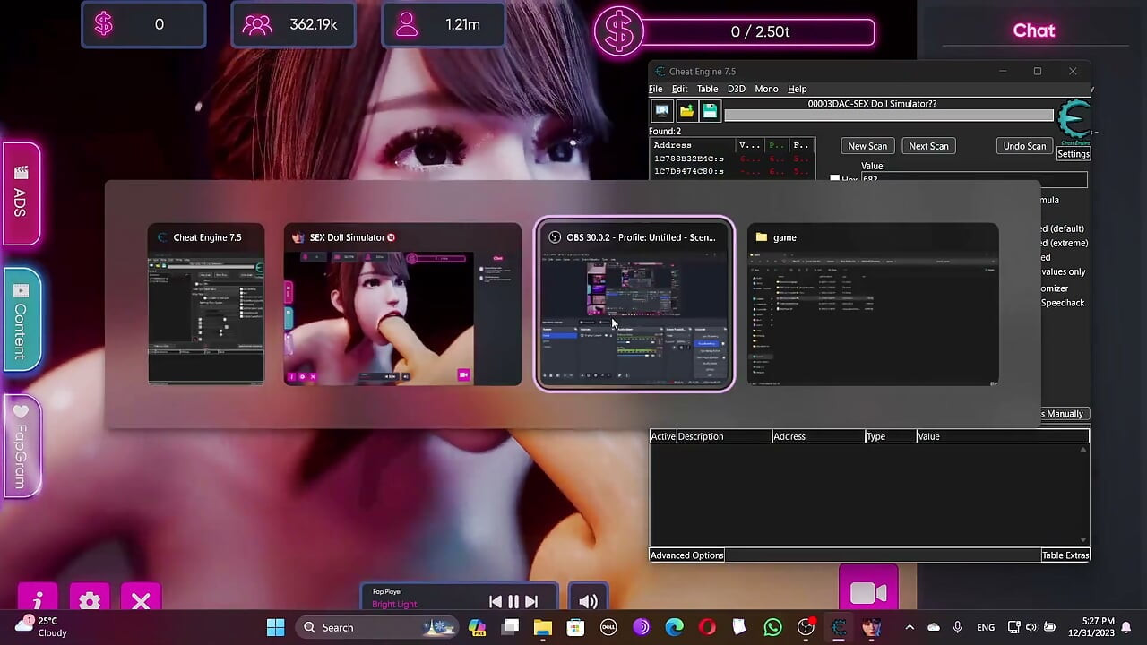Open the ADS side tab

click(21, 193)
